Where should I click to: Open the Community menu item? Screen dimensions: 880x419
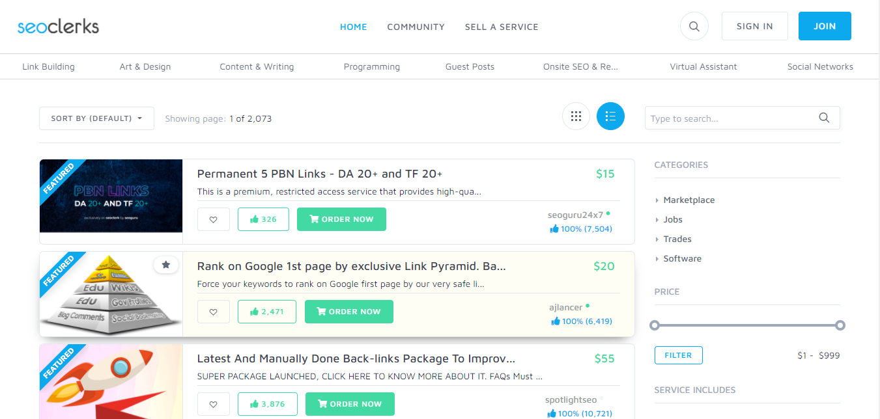416,27
